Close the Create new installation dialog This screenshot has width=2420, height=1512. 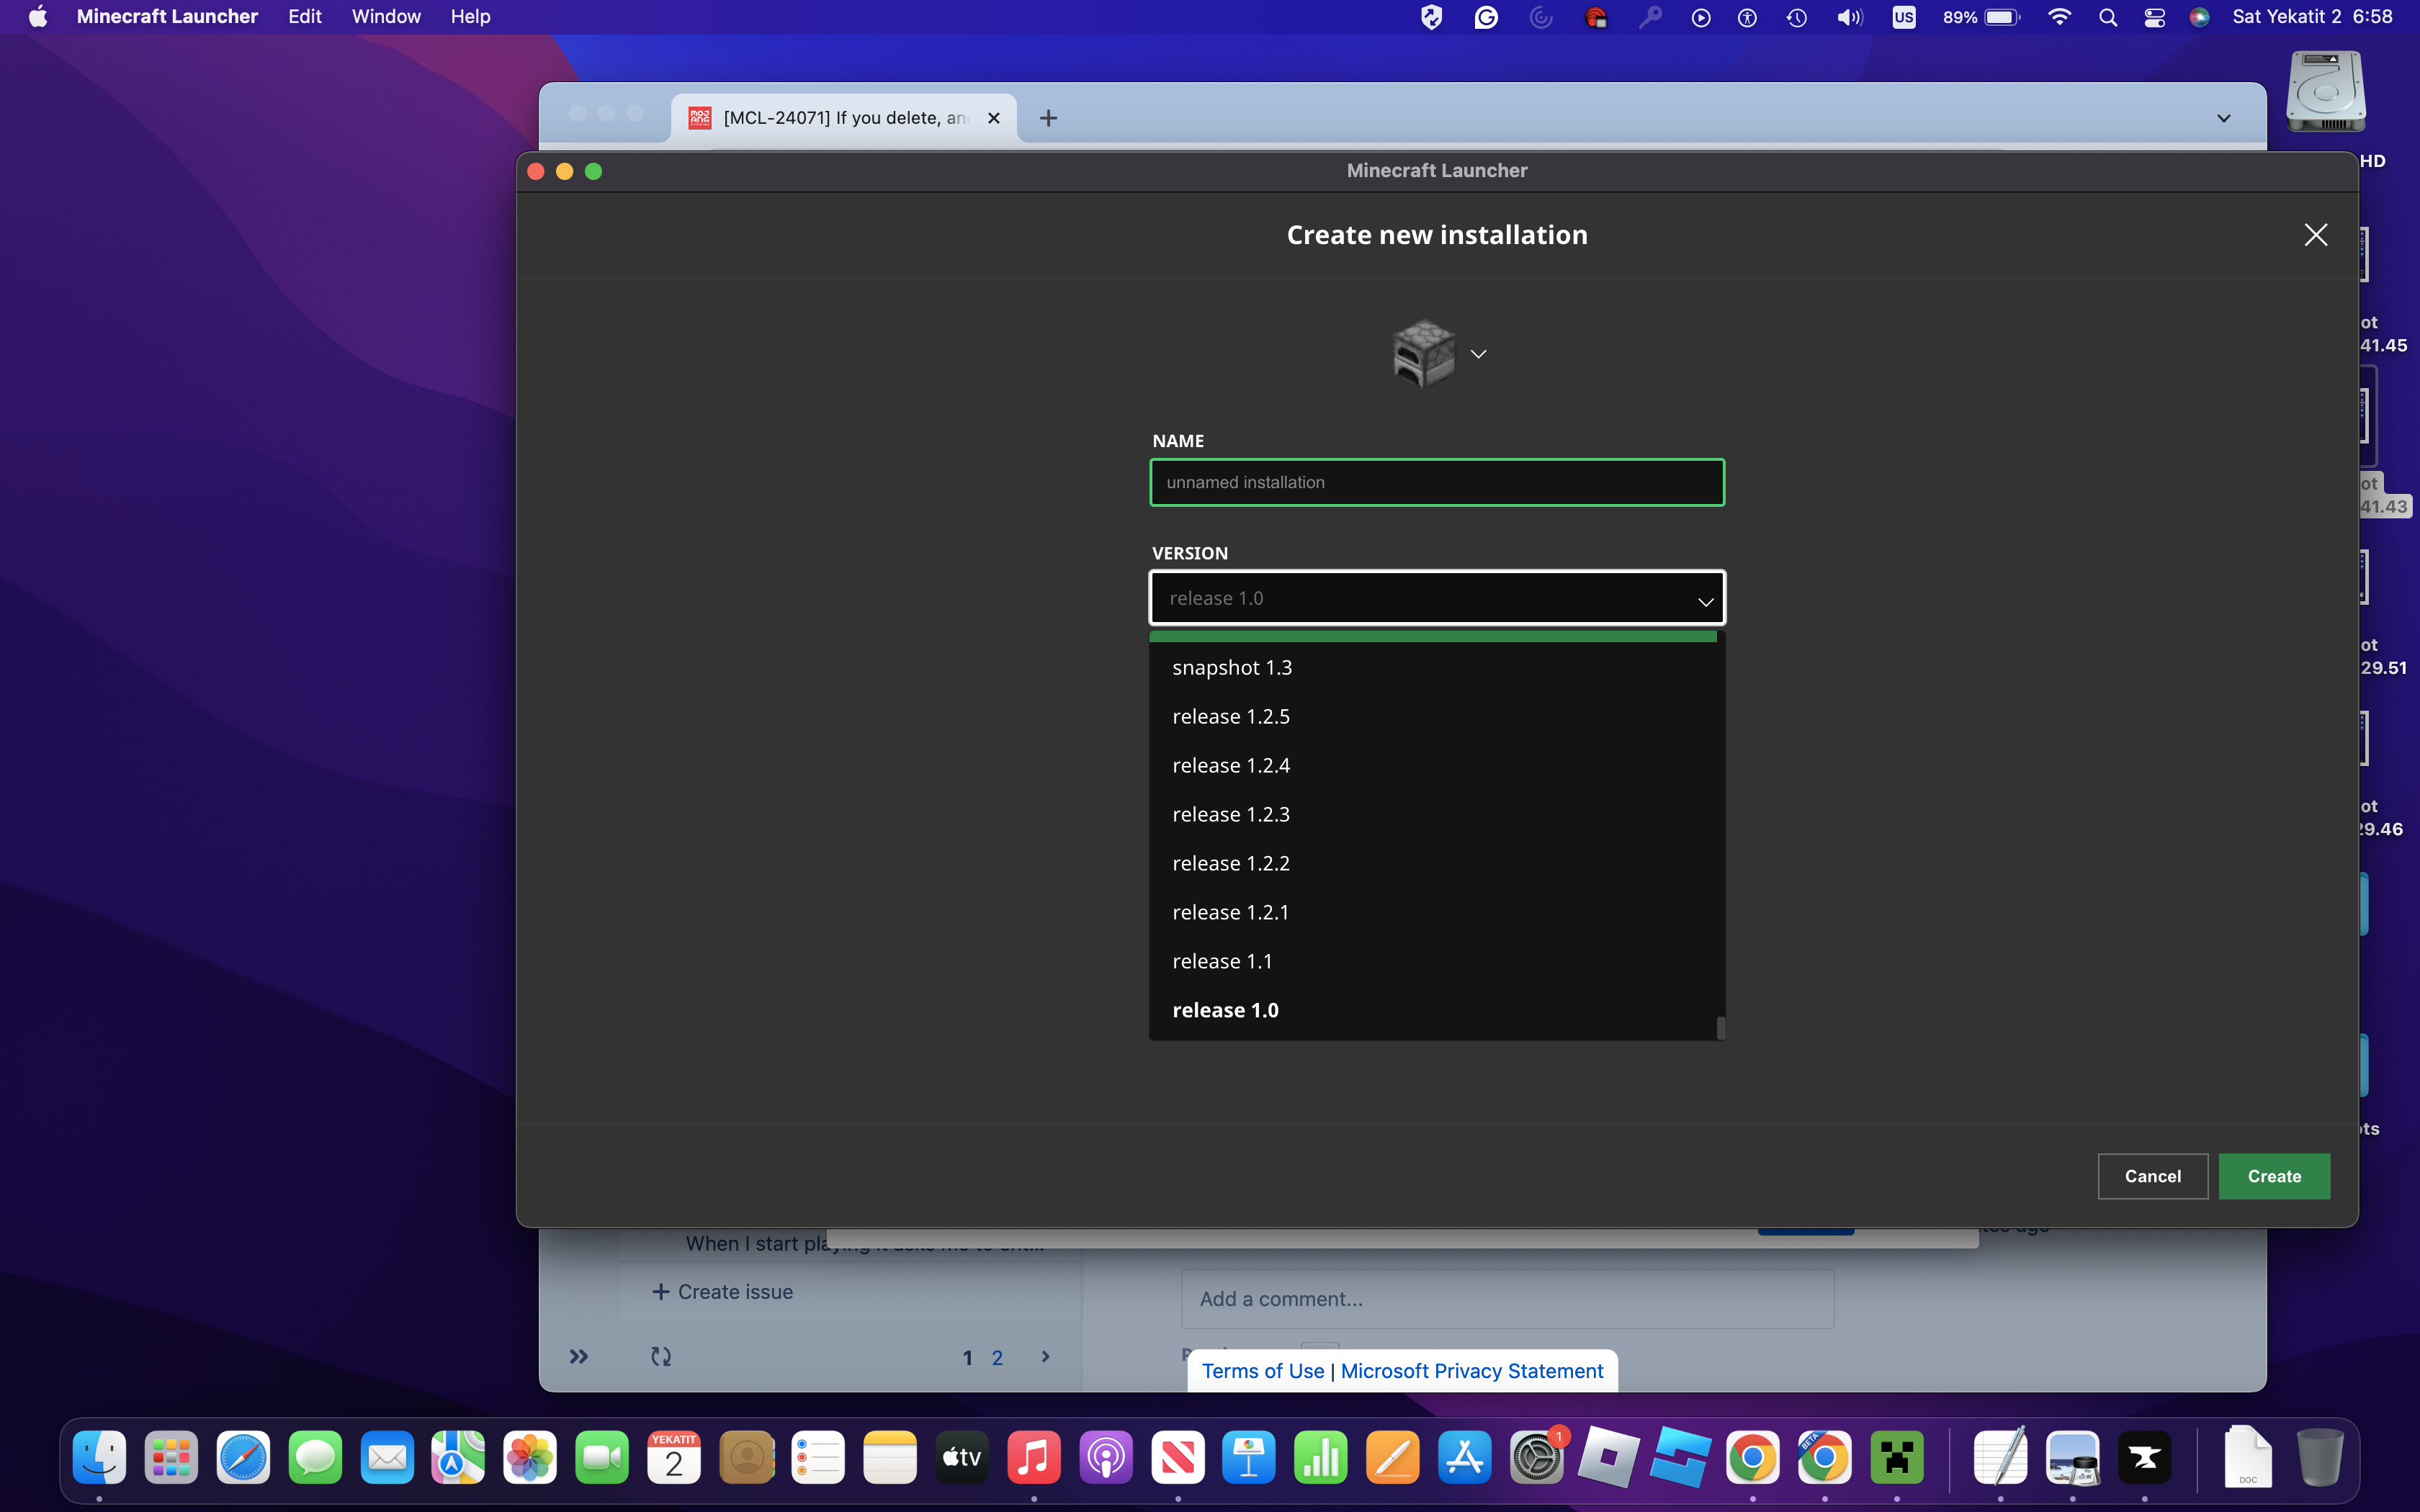2315,235
